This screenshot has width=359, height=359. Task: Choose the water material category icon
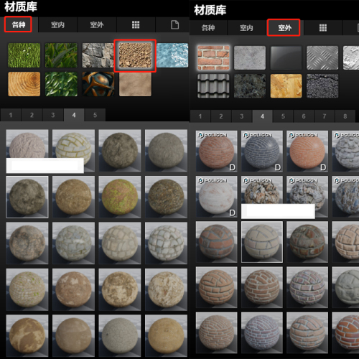coord(172,55)
